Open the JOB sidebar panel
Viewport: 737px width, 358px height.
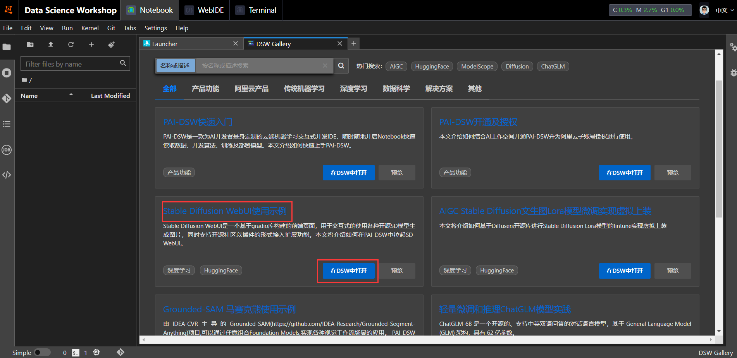coord(7,150)
